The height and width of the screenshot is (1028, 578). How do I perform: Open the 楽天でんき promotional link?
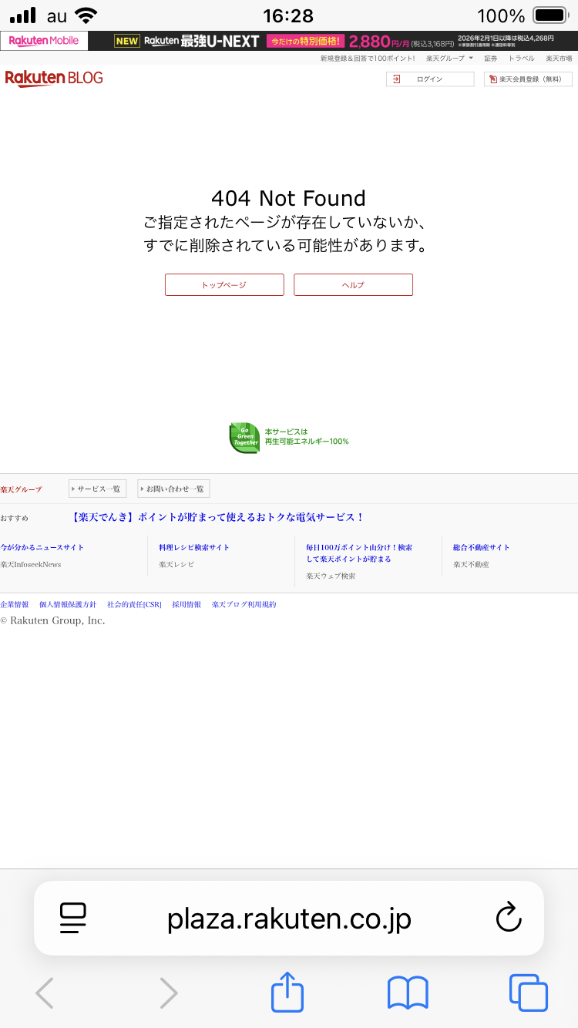point(217,517)
